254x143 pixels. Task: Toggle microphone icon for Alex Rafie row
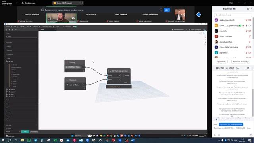pos(246,31)
